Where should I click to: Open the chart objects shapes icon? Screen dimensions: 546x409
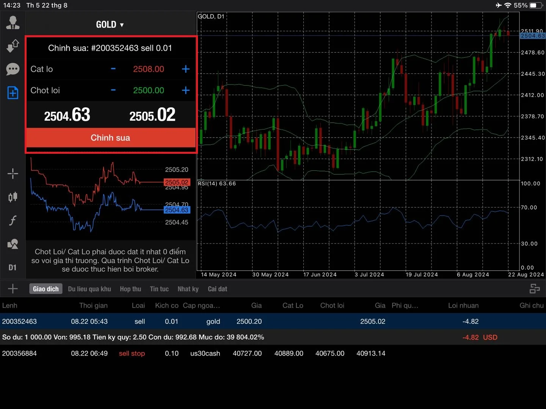coord(13,244)
